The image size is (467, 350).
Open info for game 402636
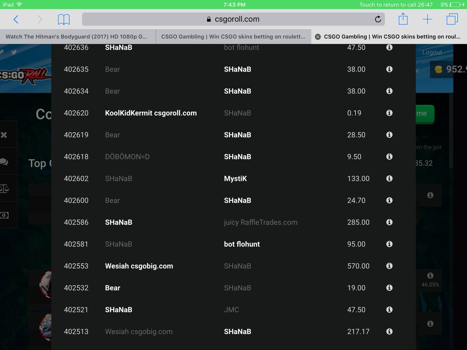[x=389, y=47]
